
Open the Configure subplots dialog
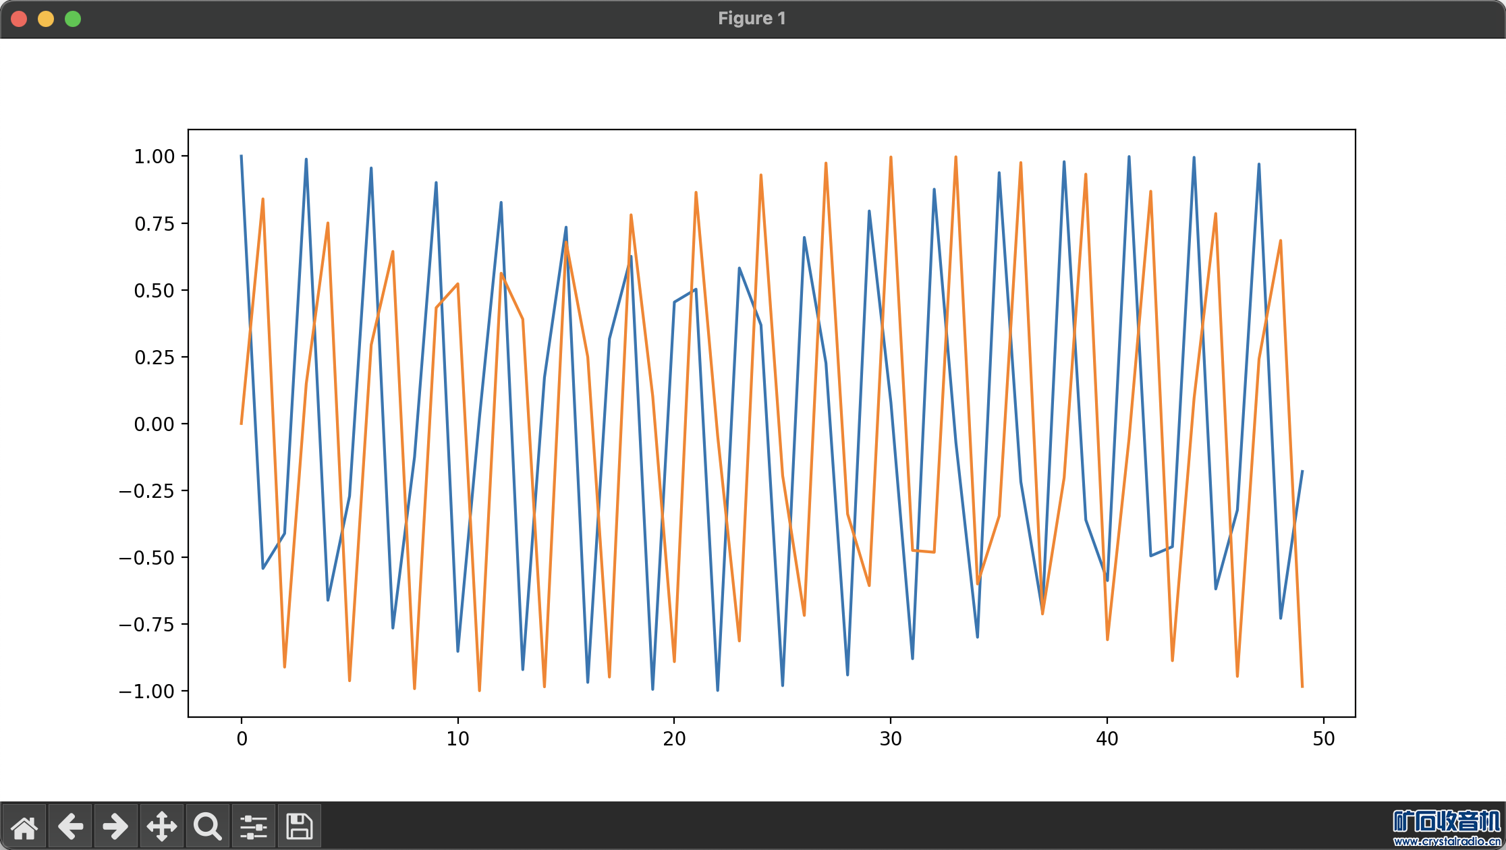pos(253,826)
